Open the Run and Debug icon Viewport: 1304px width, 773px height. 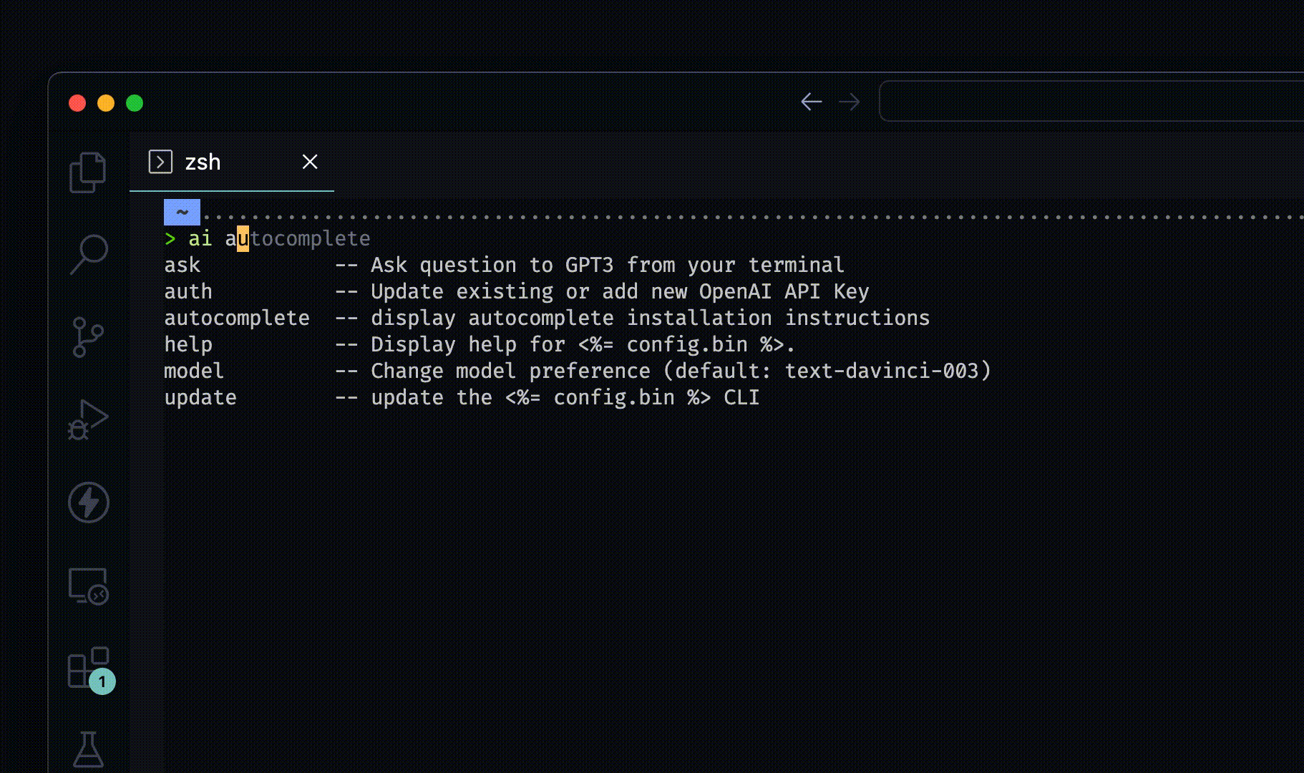coord(88,419)
